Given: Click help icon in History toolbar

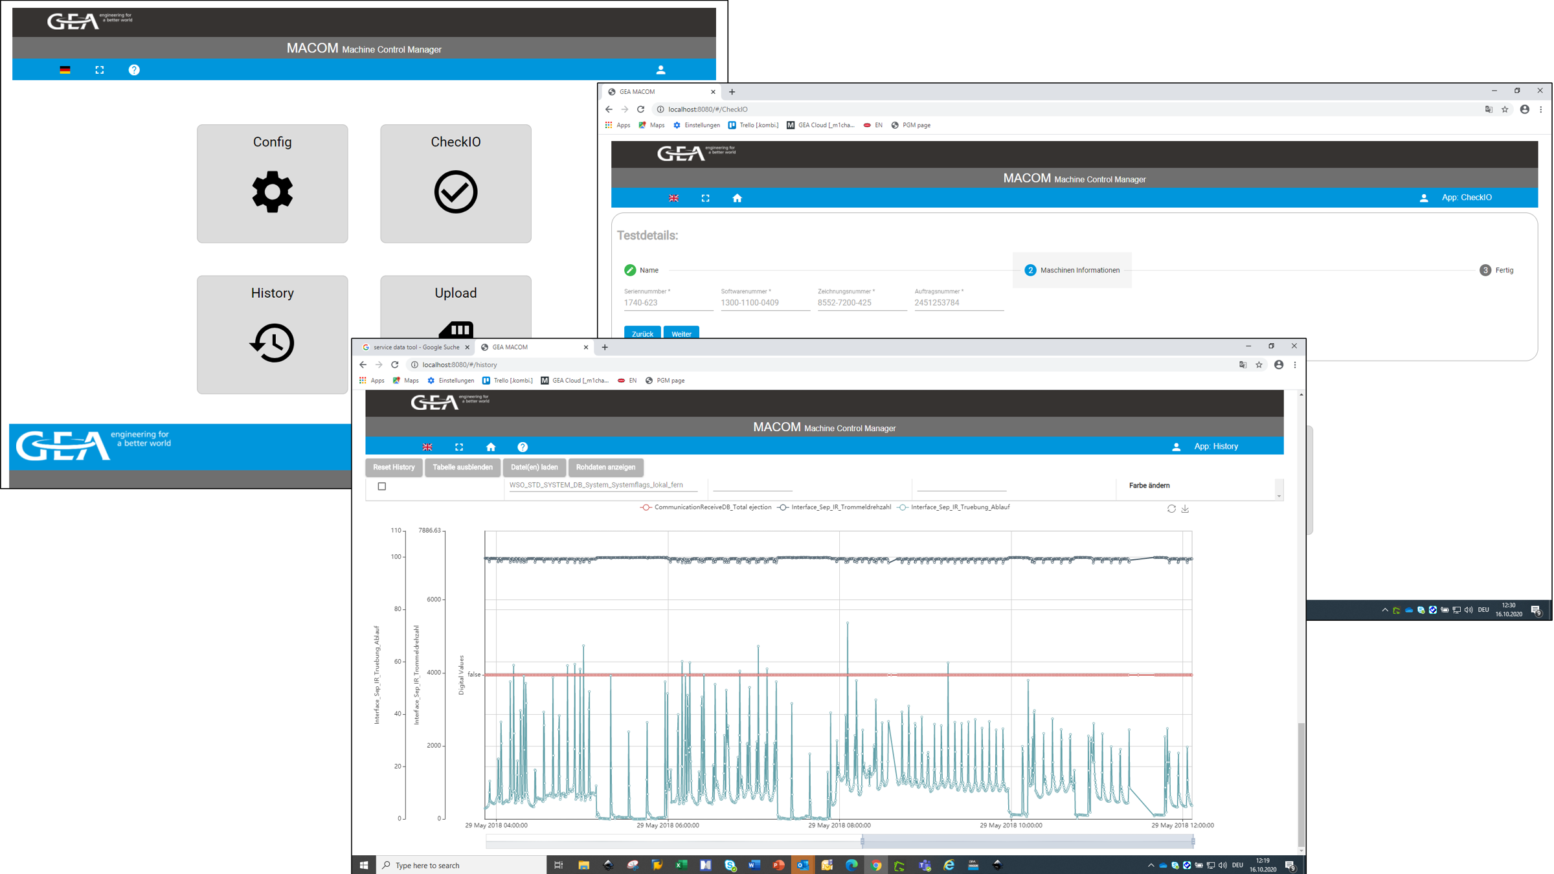Looking at the screenshot, I should click(523, 447).
